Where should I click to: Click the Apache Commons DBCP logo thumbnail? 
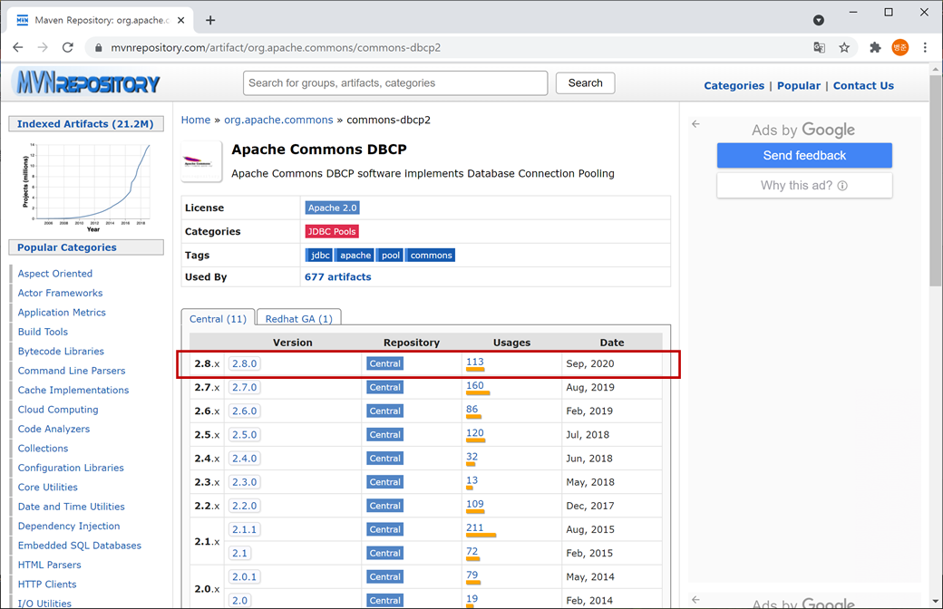(x=201, y=161)
